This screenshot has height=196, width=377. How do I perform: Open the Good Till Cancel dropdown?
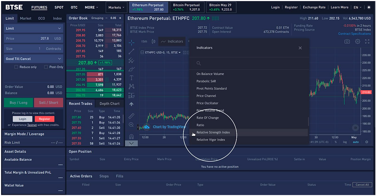point(34,59)
